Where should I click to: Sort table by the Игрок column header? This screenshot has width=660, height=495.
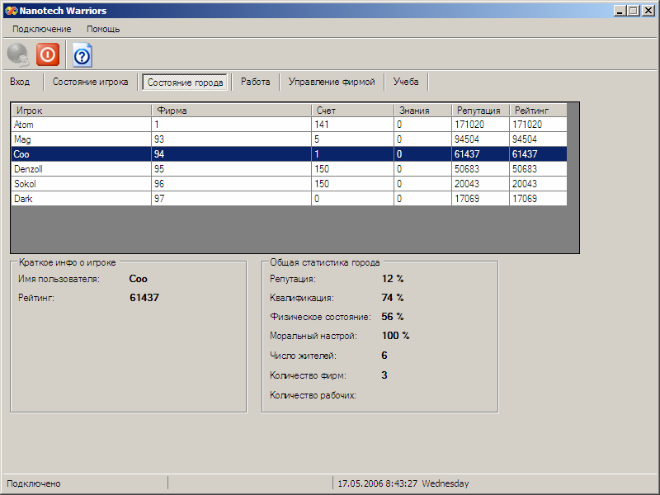81,111
